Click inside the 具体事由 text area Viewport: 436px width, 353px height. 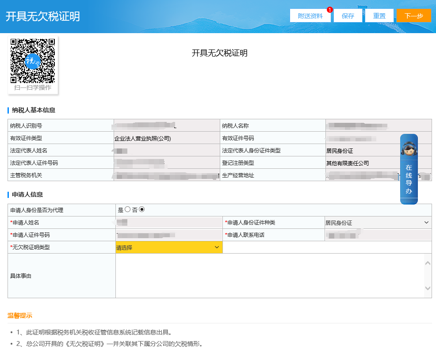coord(270,276)
